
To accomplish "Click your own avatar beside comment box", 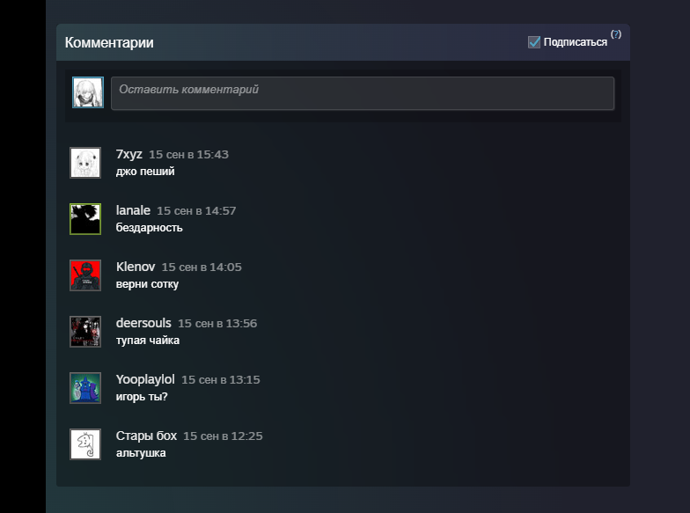I will click(88, 92).
